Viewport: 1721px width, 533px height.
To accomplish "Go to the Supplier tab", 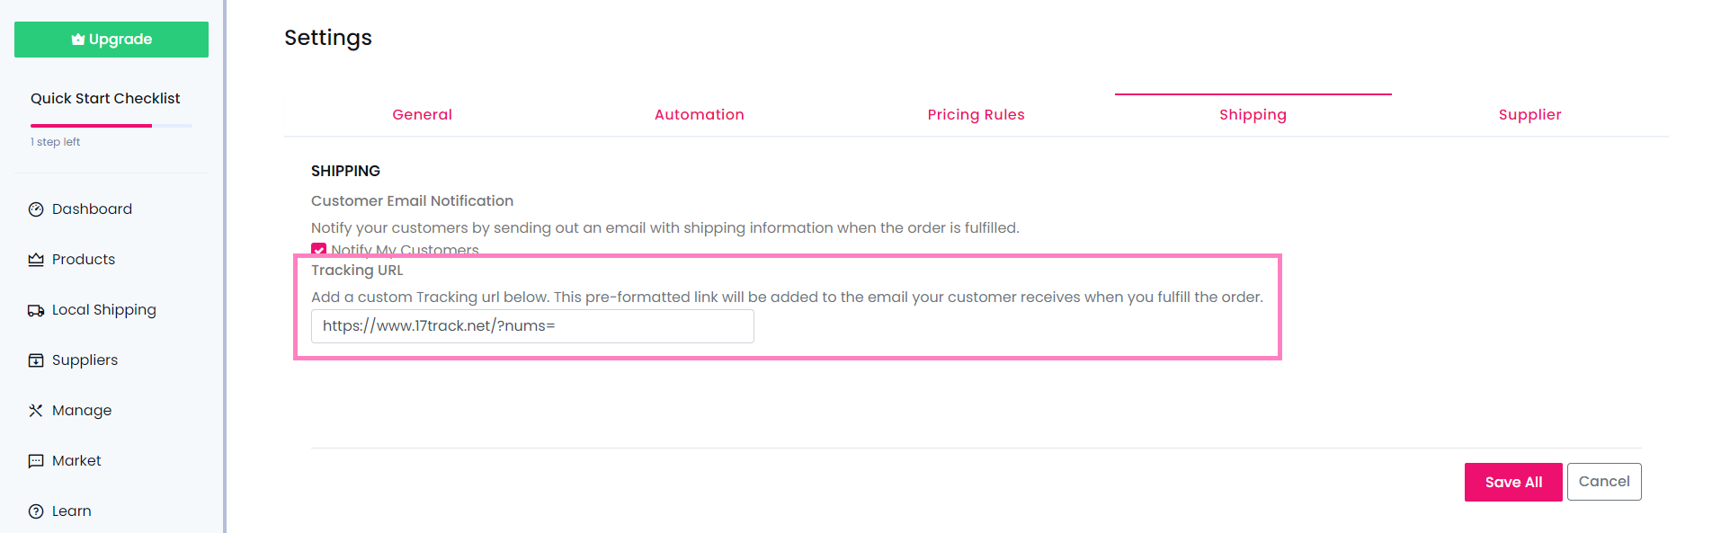I will click(1529, 115).
